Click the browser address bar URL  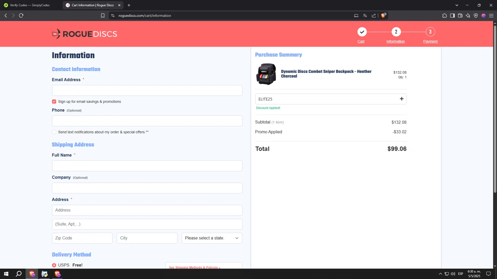(145, 16)
